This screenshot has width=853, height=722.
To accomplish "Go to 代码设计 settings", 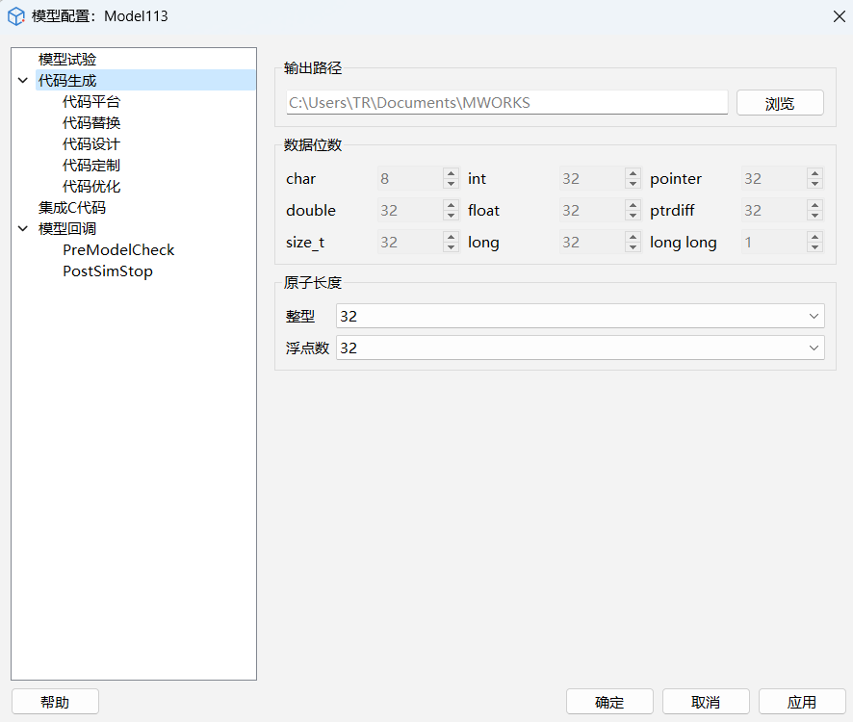I will 91,144.
